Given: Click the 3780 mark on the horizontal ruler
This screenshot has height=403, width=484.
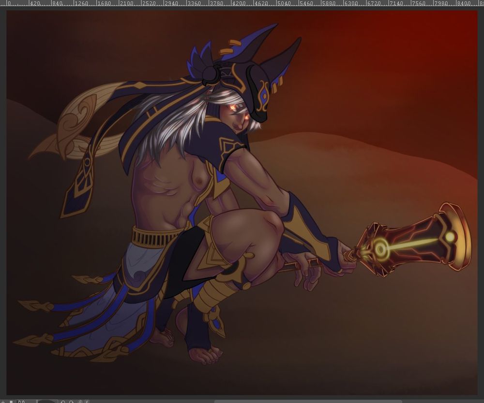Looking at the screenshot, I should tap(216, 3).
